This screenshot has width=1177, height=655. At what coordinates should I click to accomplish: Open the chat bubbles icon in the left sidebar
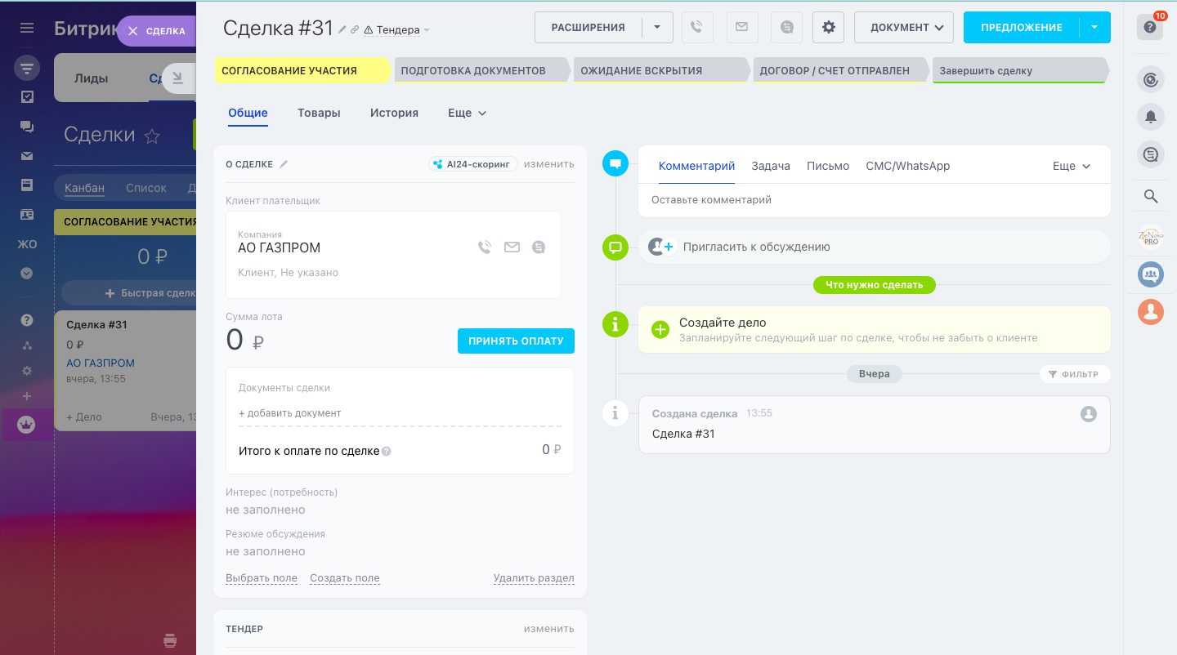[x=27, y=127]
